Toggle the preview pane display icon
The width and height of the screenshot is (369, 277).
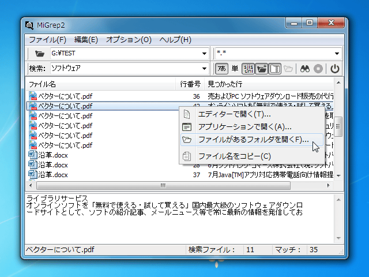(x=275, y=69)
